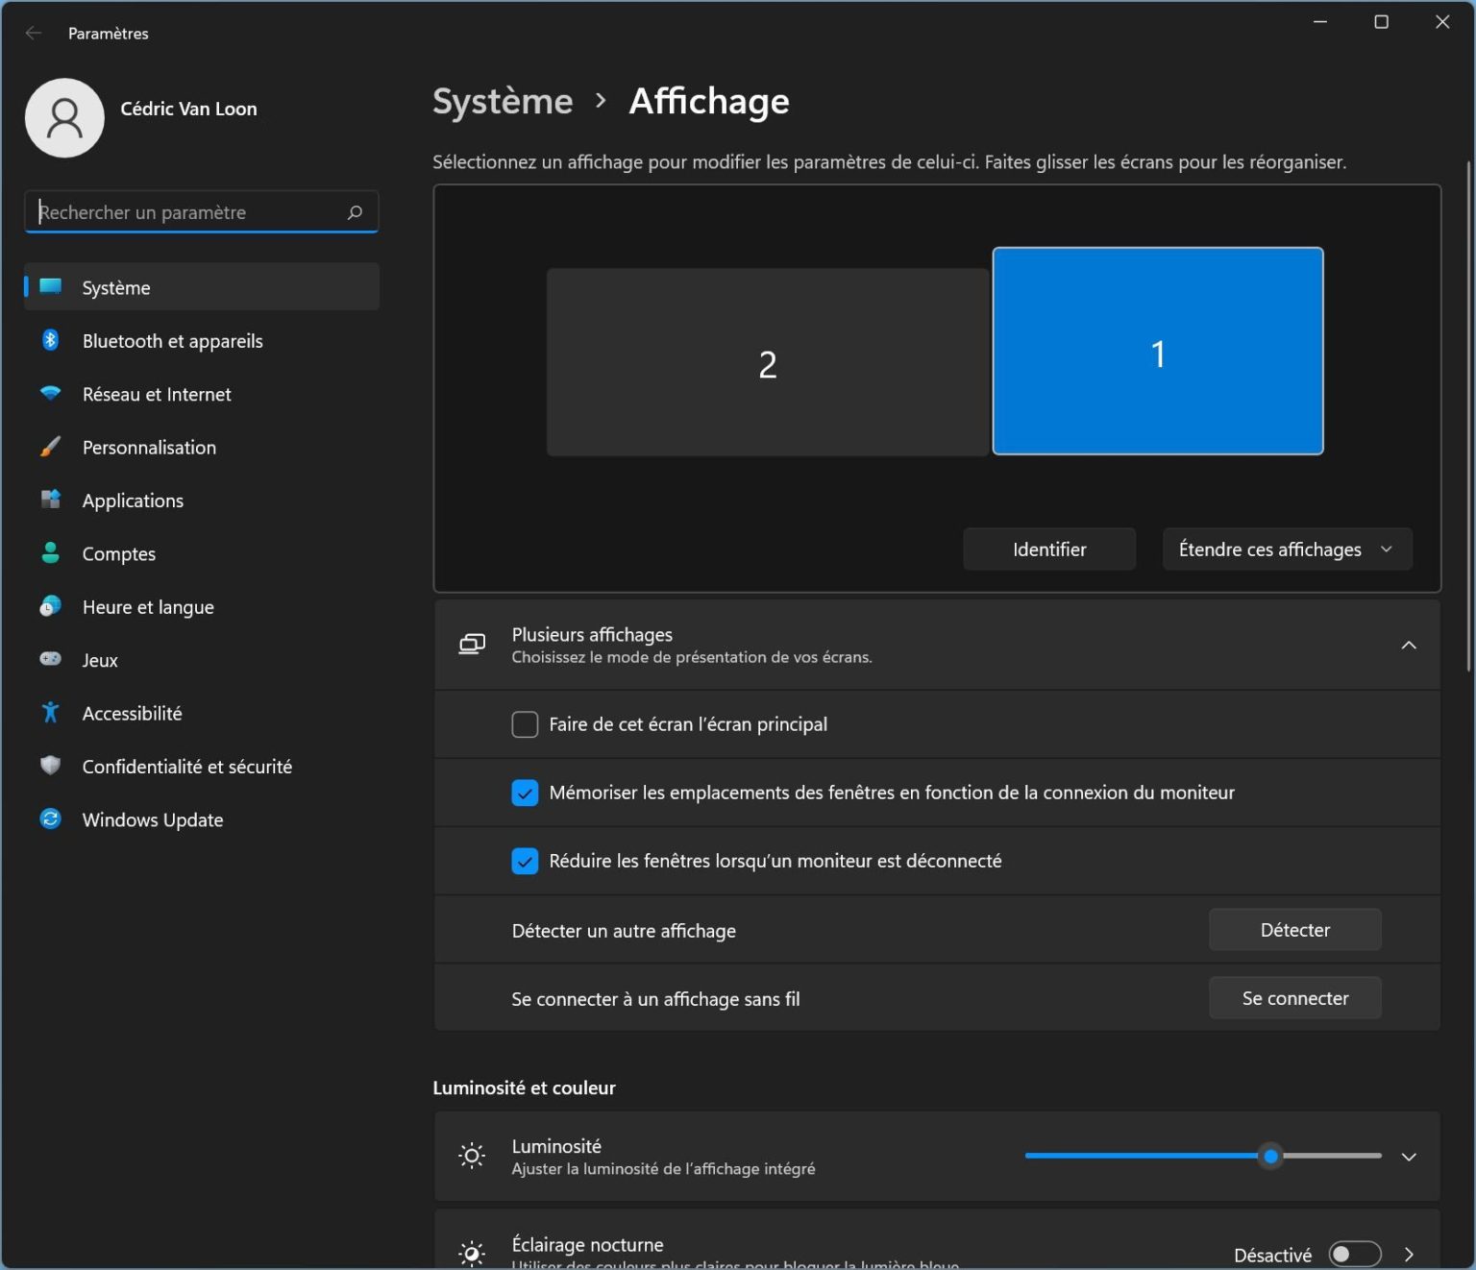Screen dimensions: 1476x1270
Task: Select Applications in the sidebar
Action: point(202,501)
